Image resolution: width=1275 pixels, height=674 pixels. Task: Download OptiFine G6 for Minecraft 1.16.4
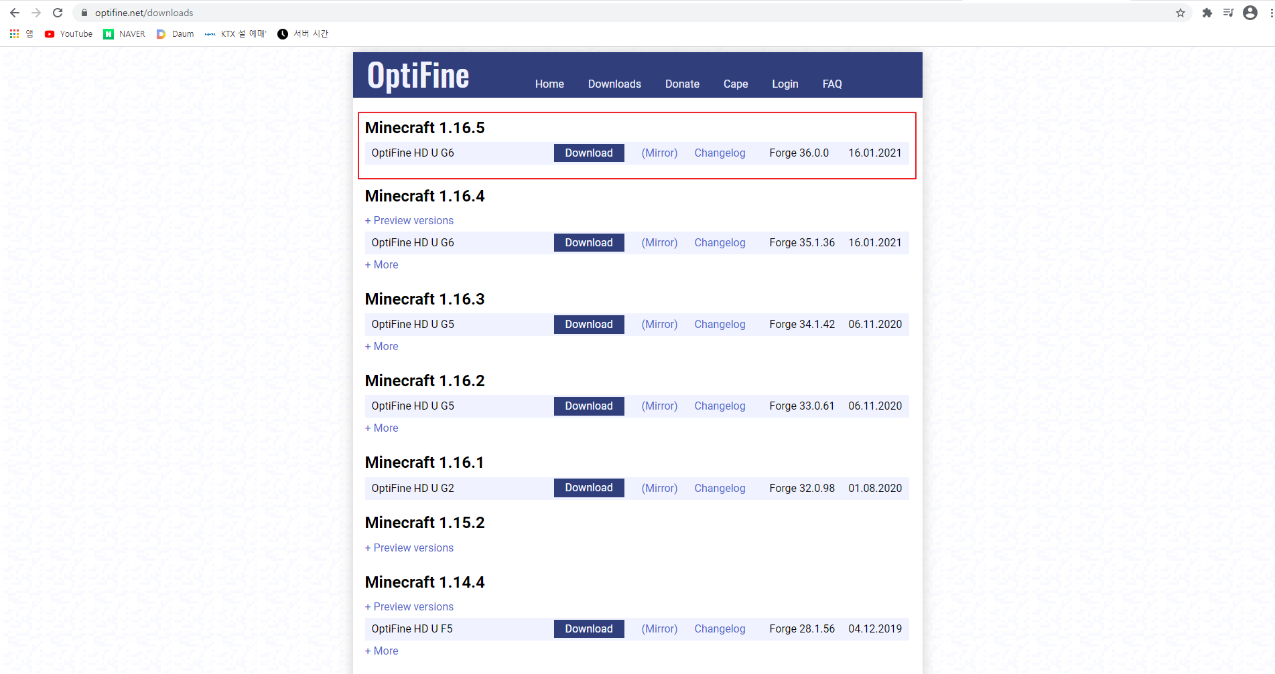click(x=589, y=242)
